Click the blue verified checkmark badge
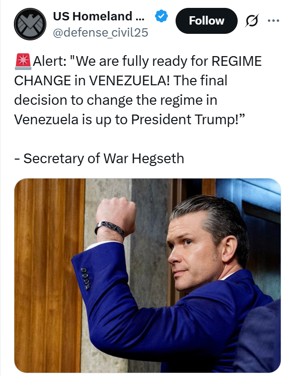Viewport: 290px width, 376px height. [x=161, y=16]
